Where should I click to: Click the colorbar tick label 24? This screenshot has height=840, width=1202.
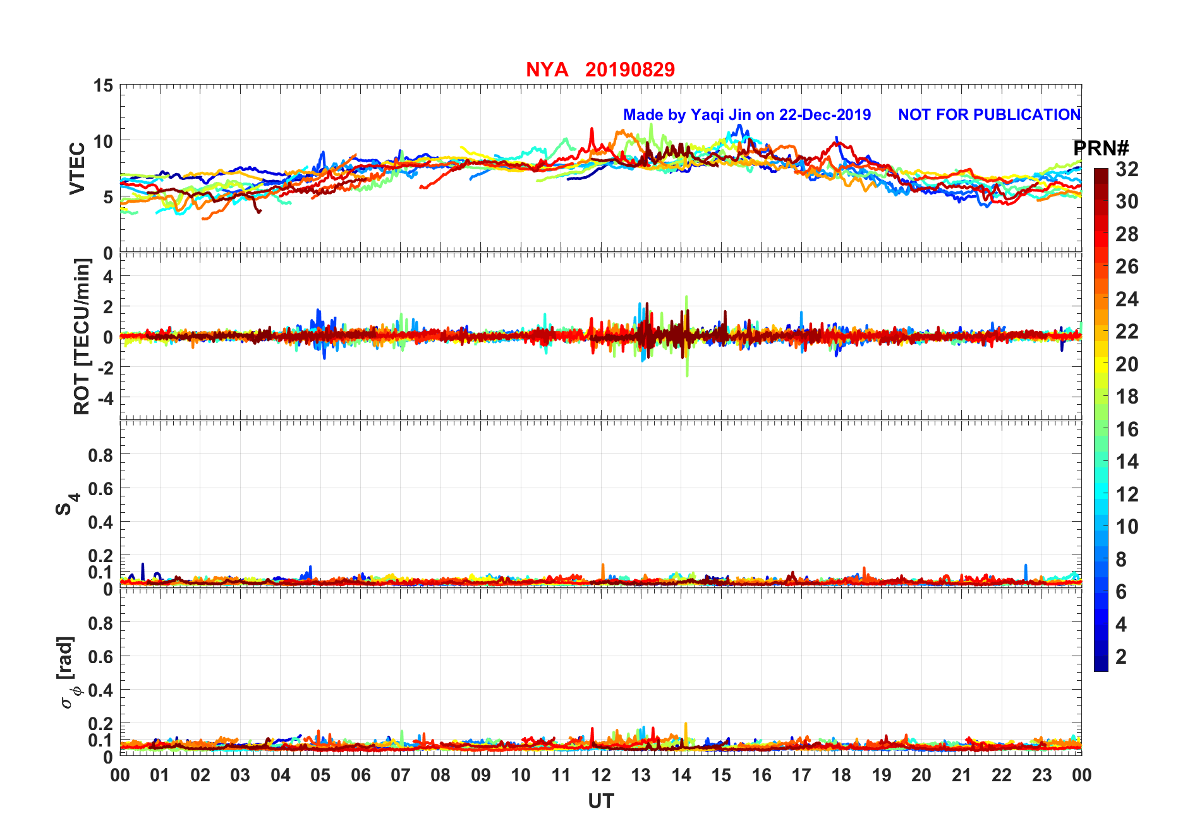click(1127, 299)
